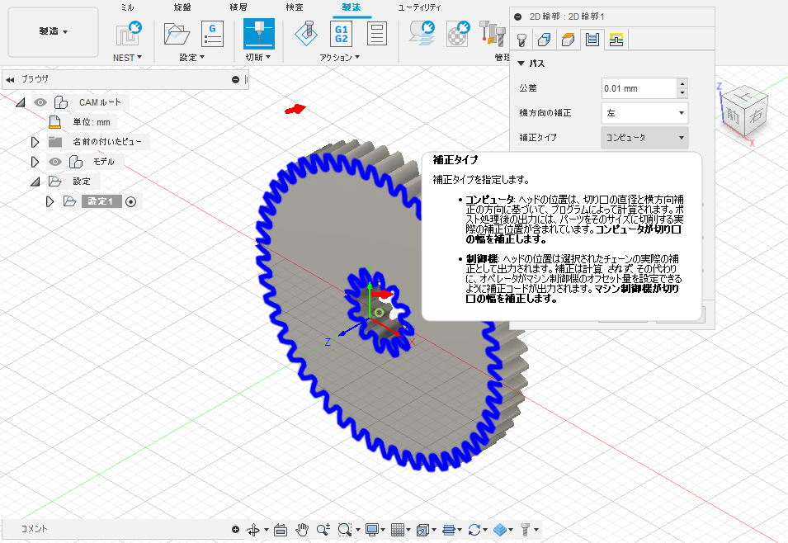This screenshot has height=543, width=788.
Task: Switch to the Linking tab icon in dialog
Action: click(x=616, y=40)
